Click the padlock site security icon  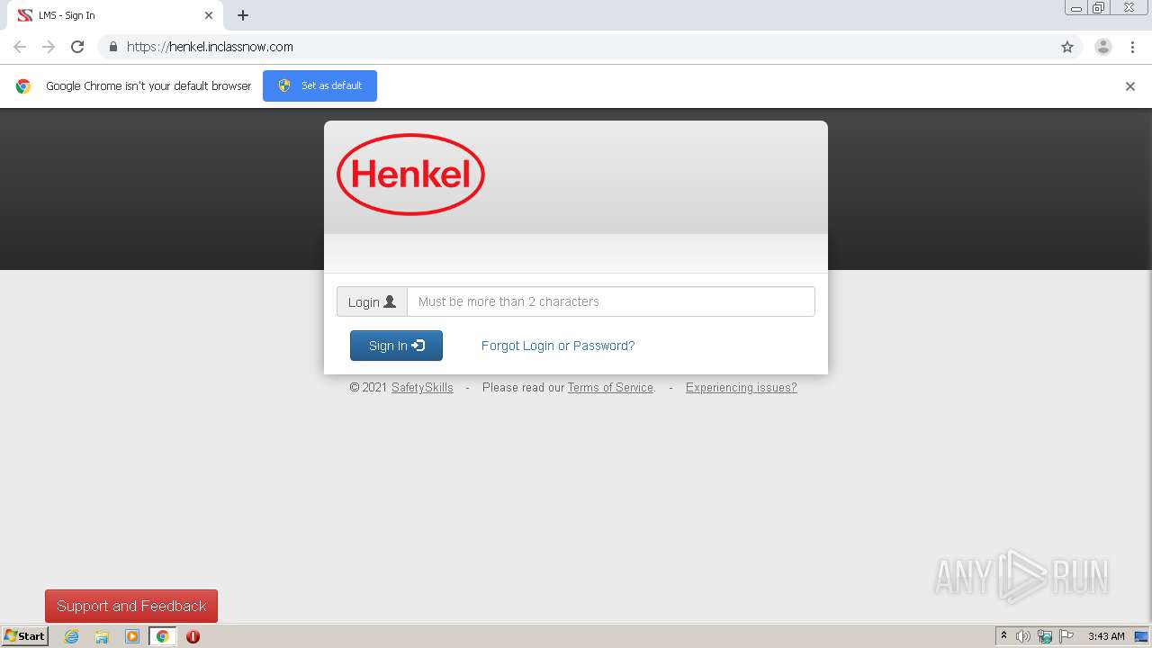[x=112, y=47]
